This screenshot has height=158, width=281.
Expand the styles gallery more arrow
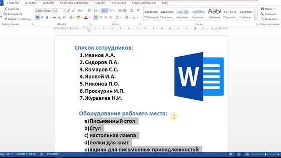pyautogui.click(x=256, y=18)
